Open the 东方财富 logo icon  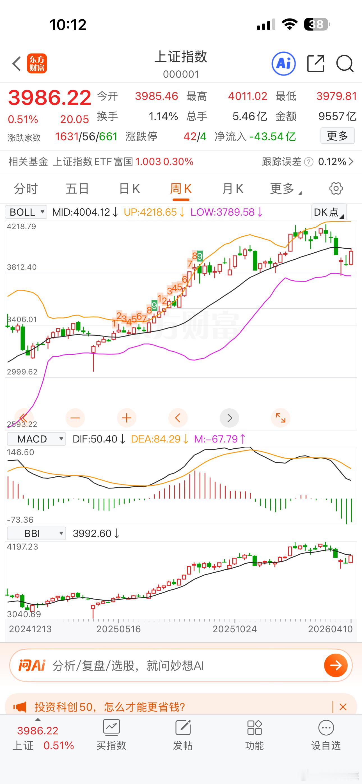coord(37,64)
